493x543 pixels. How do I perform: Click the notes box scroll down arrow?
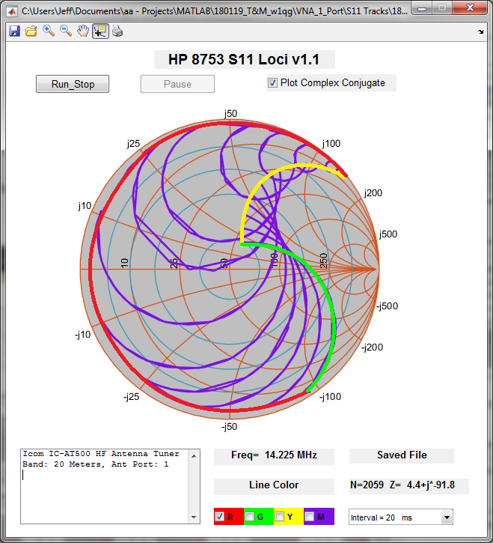pos(194,518)
